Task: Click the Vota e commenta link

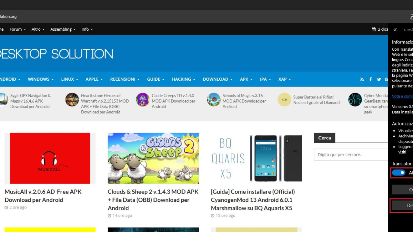Action: coord(402,96)
